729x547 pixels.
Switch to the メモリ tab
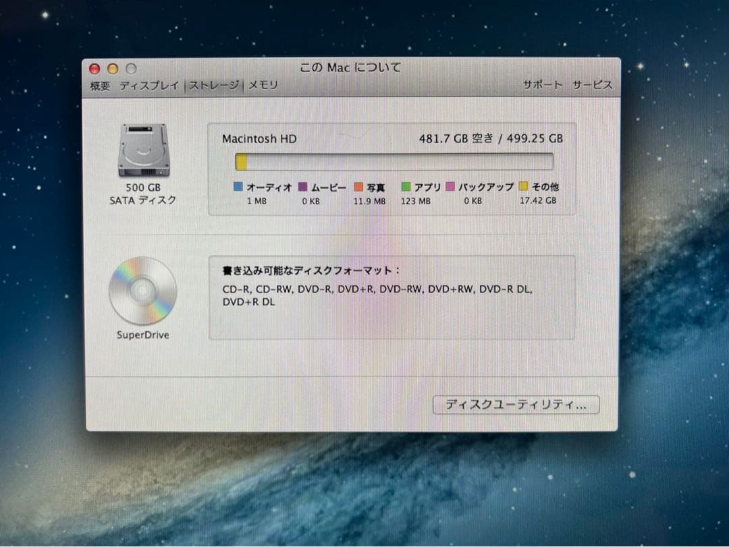pos(262,86)
